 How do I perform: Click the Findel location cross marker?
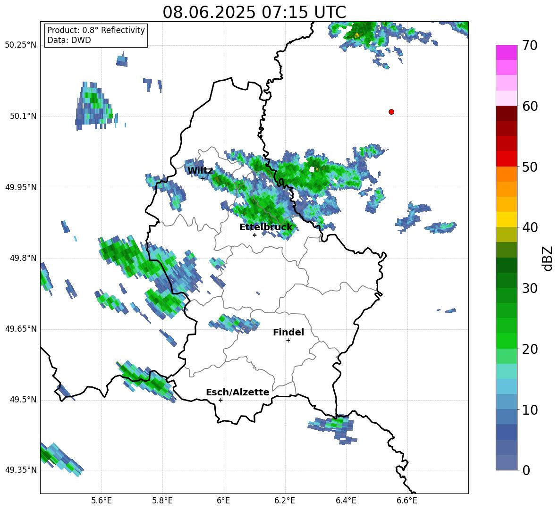pos(288,341)
